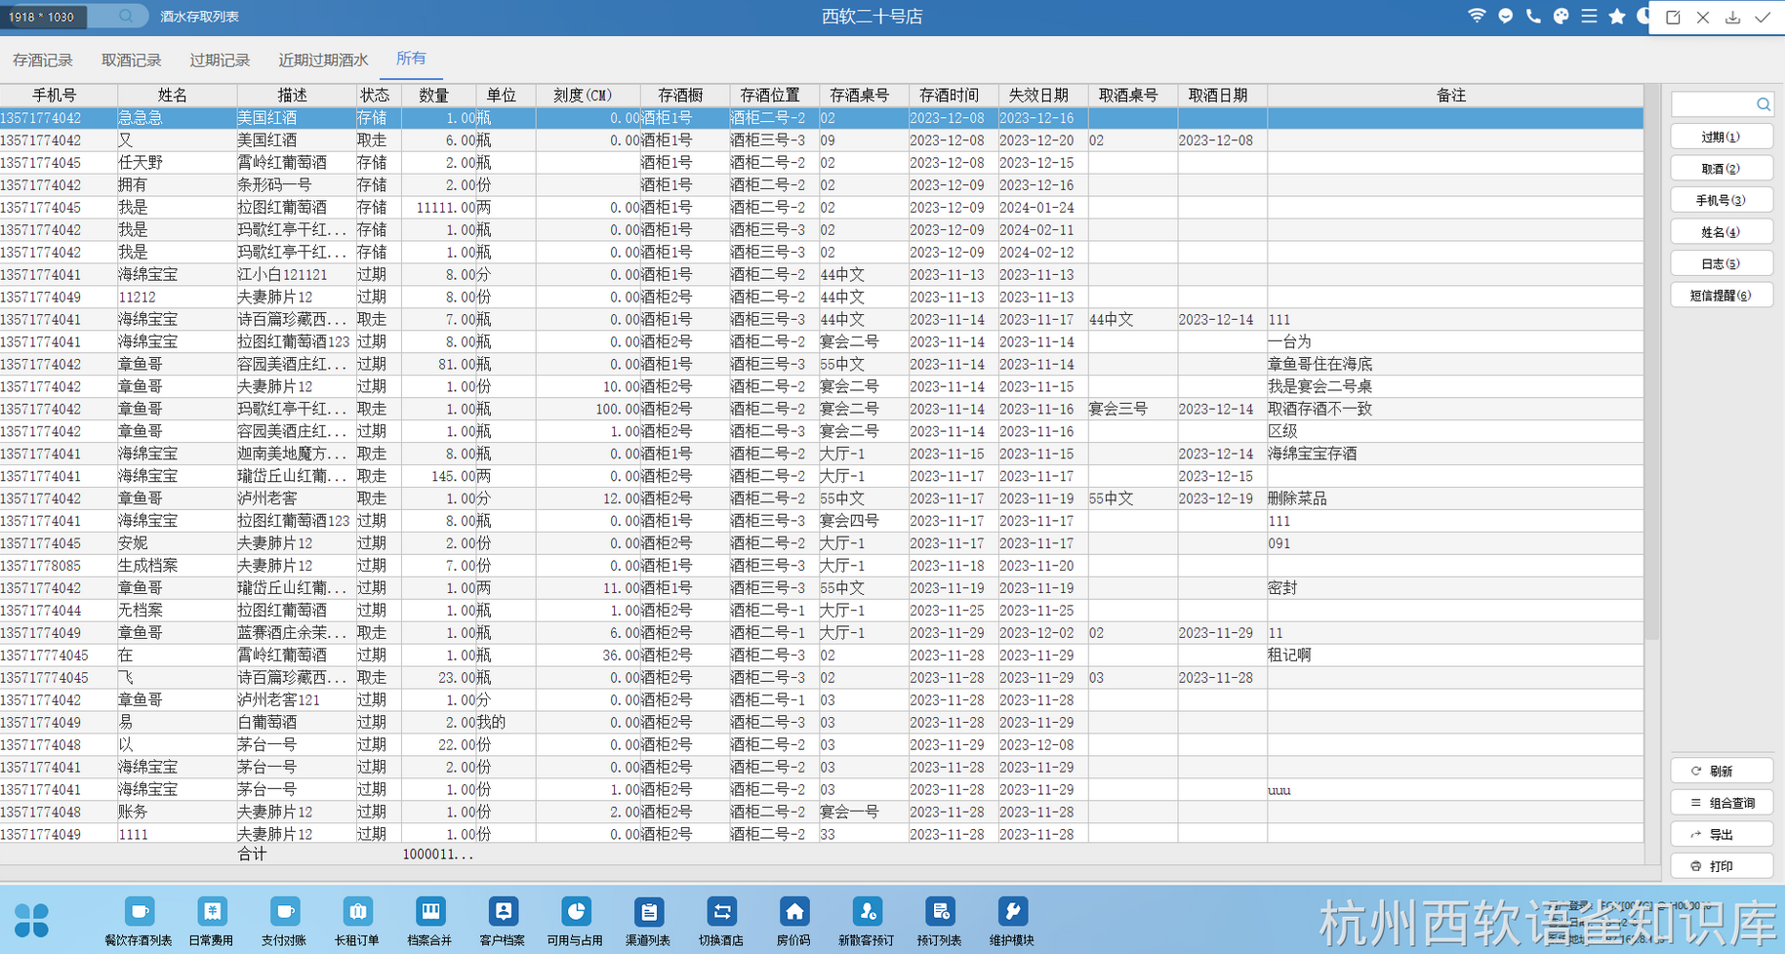Click the 过期(1) button
1785x954 pixels.
click(x=1721, y=137)
